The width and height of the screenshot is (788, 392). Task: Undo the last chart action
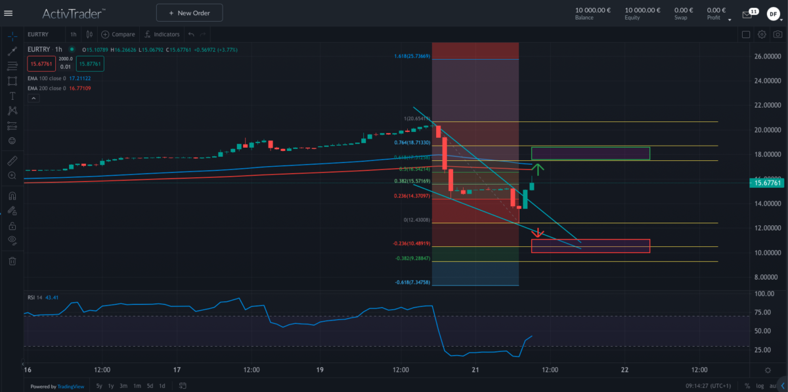tap(190, 34)
